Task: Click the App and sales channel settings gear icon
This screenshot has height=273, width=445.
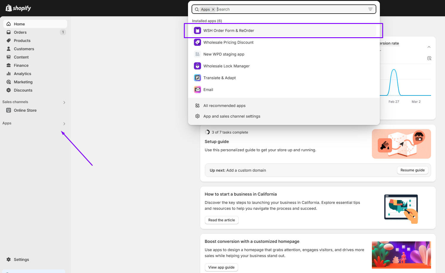Action: [x=197, y=116]
